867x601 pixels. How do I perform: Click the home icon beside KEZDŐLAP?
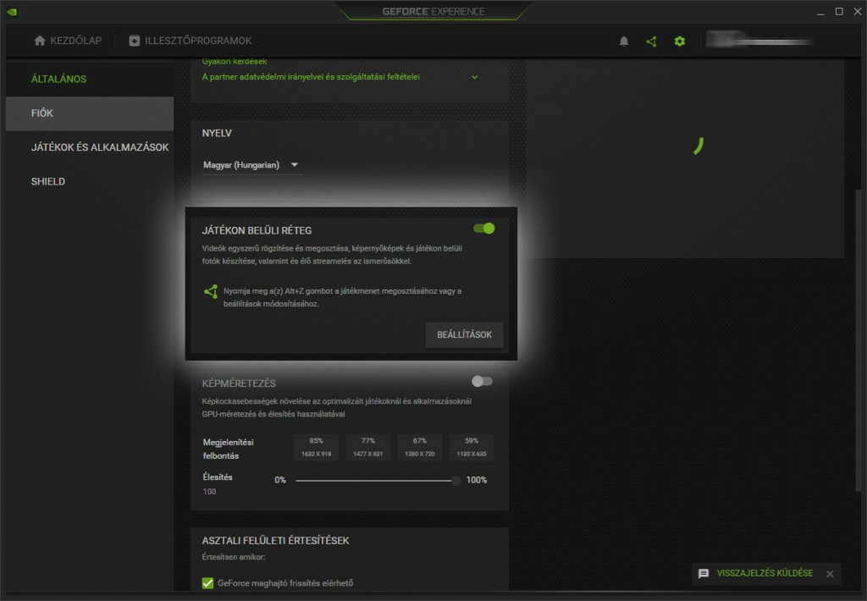point(39,41)
